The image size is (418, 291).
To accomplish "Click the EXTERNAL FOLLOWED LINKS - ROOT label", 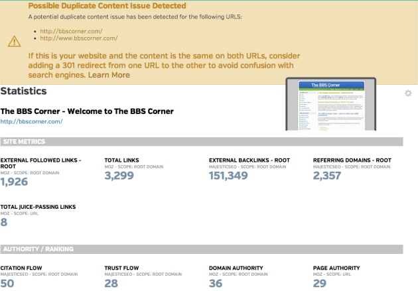I will point(40,163).
